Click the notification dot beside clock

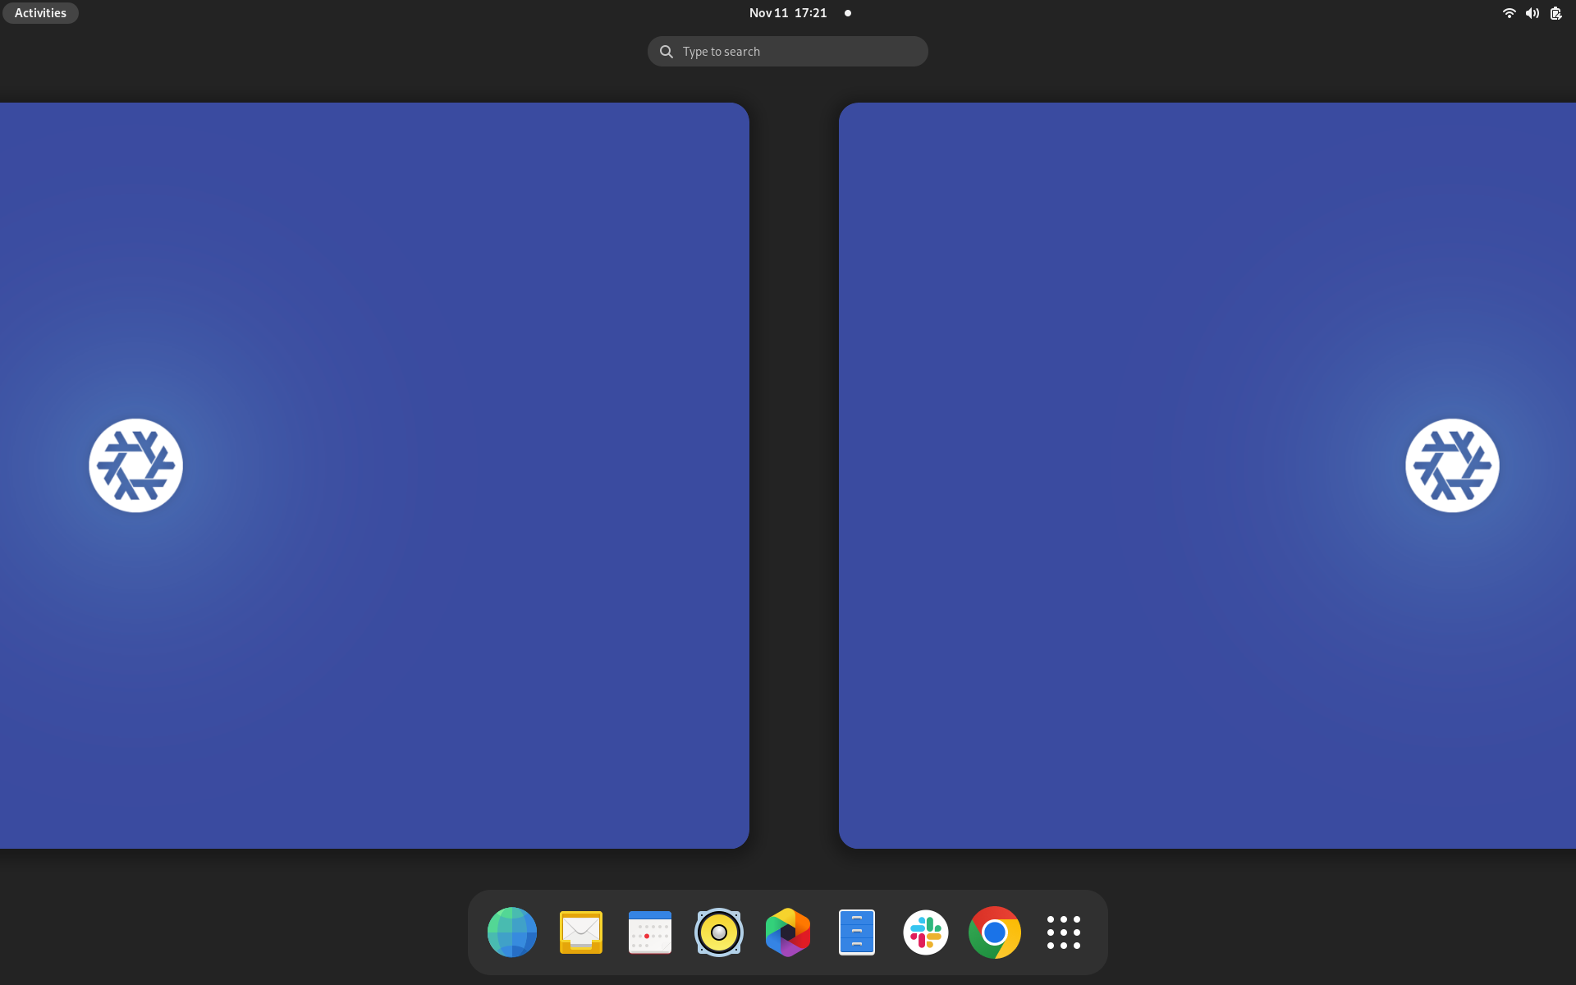(x=848, y=13)
